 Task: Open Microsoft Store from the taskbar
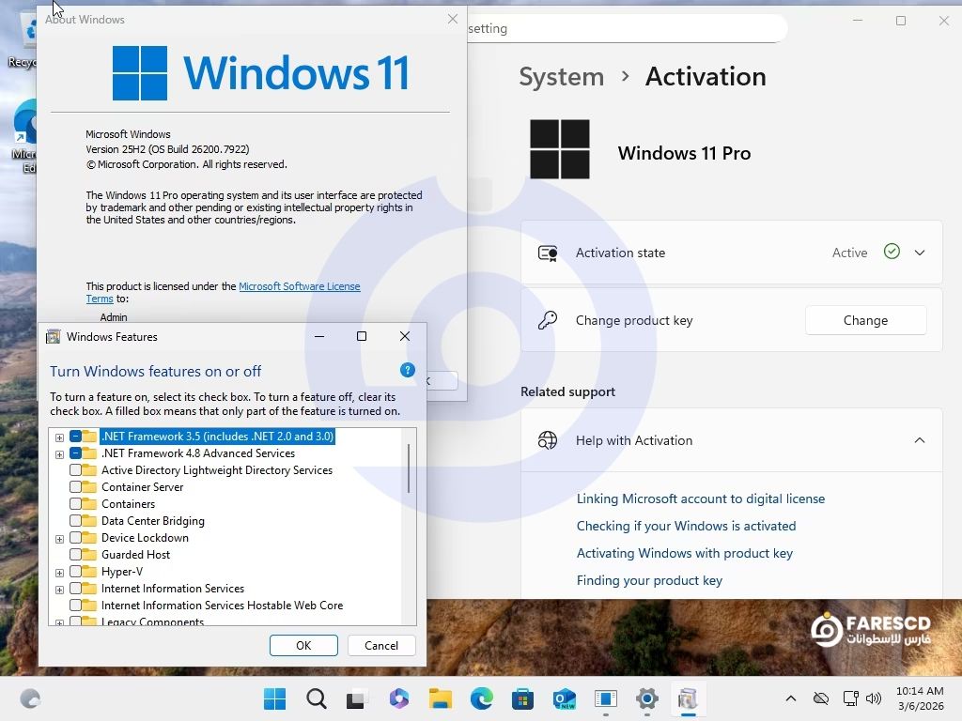point(522,698)
